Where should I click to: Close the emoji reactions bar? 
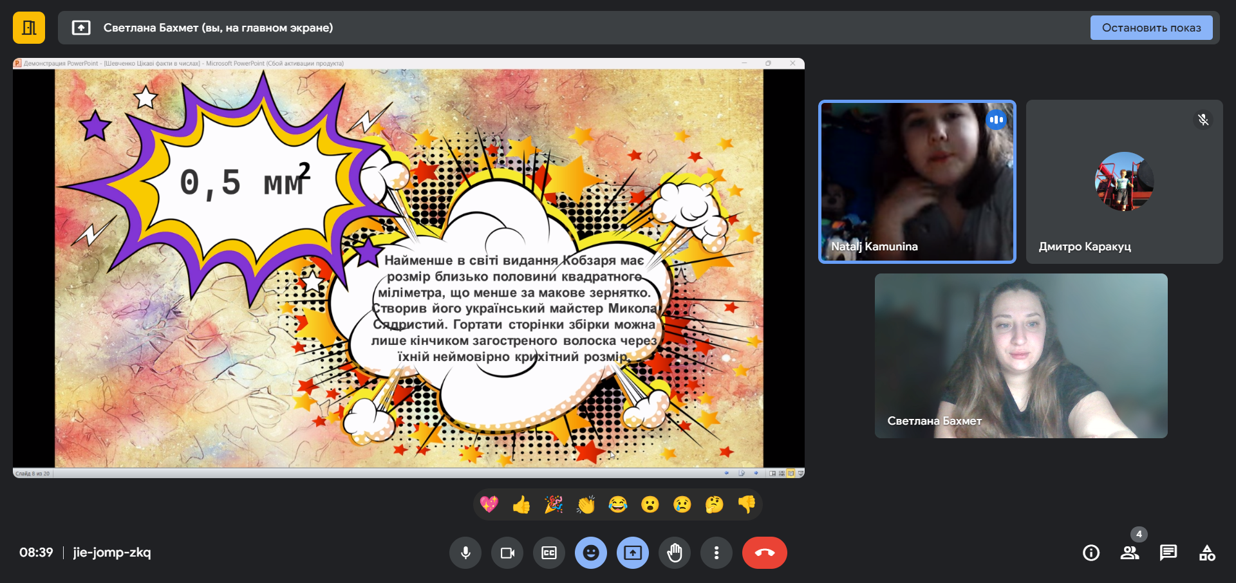[x=591, y=553]
